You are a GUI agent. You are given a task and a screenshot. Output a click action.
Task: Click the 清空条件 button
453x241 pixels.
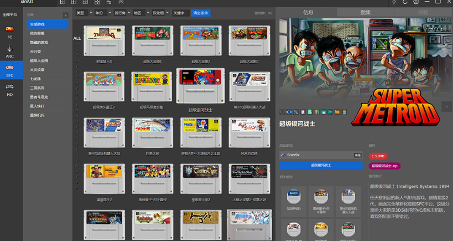tap(200, 12)
